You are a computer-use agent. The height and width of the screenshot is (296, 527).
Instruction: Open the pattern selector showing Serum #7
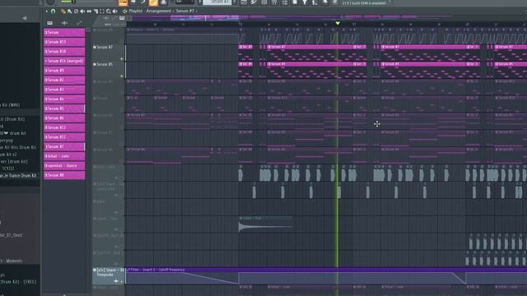pyautogui.click(x=217, y=2)
